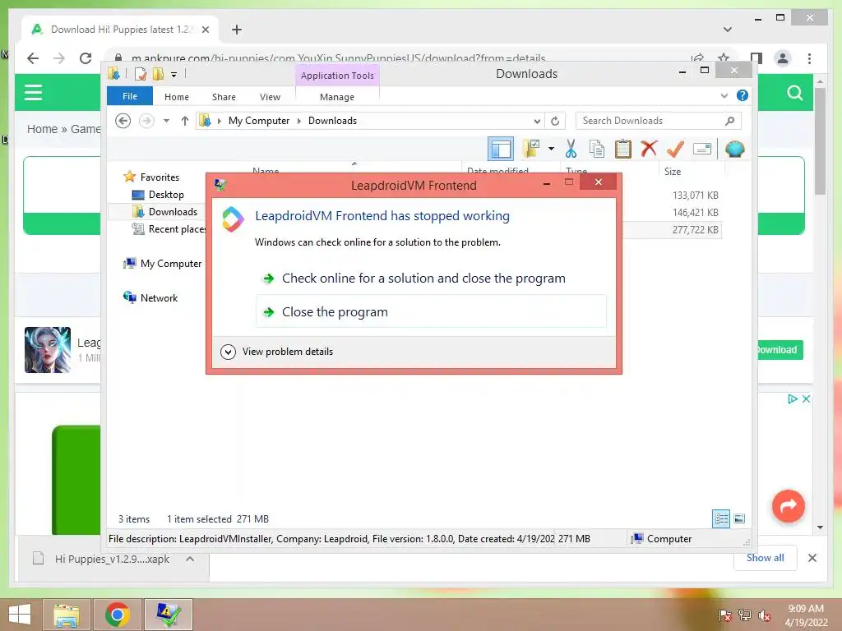Viewport: 842px width, 631px height.
Task: Open the File ribbon tab
Action: coord(130,96)
